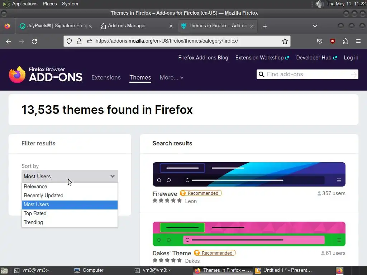Close the Themes in Firefox tab
Screen dimensions: 367x275
252,26
